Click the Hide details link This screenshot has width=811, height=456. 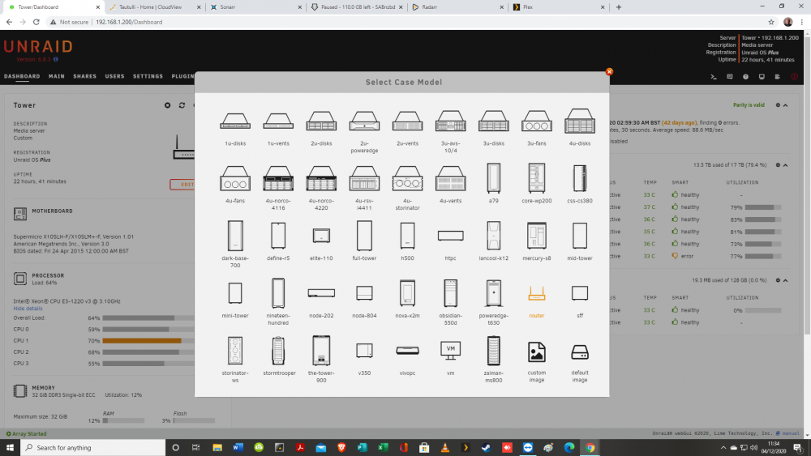tap(28, 309)
